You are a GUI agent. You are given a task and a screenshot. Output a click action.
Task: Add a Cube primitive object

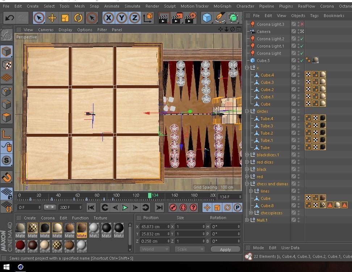(x=207, y=18)
